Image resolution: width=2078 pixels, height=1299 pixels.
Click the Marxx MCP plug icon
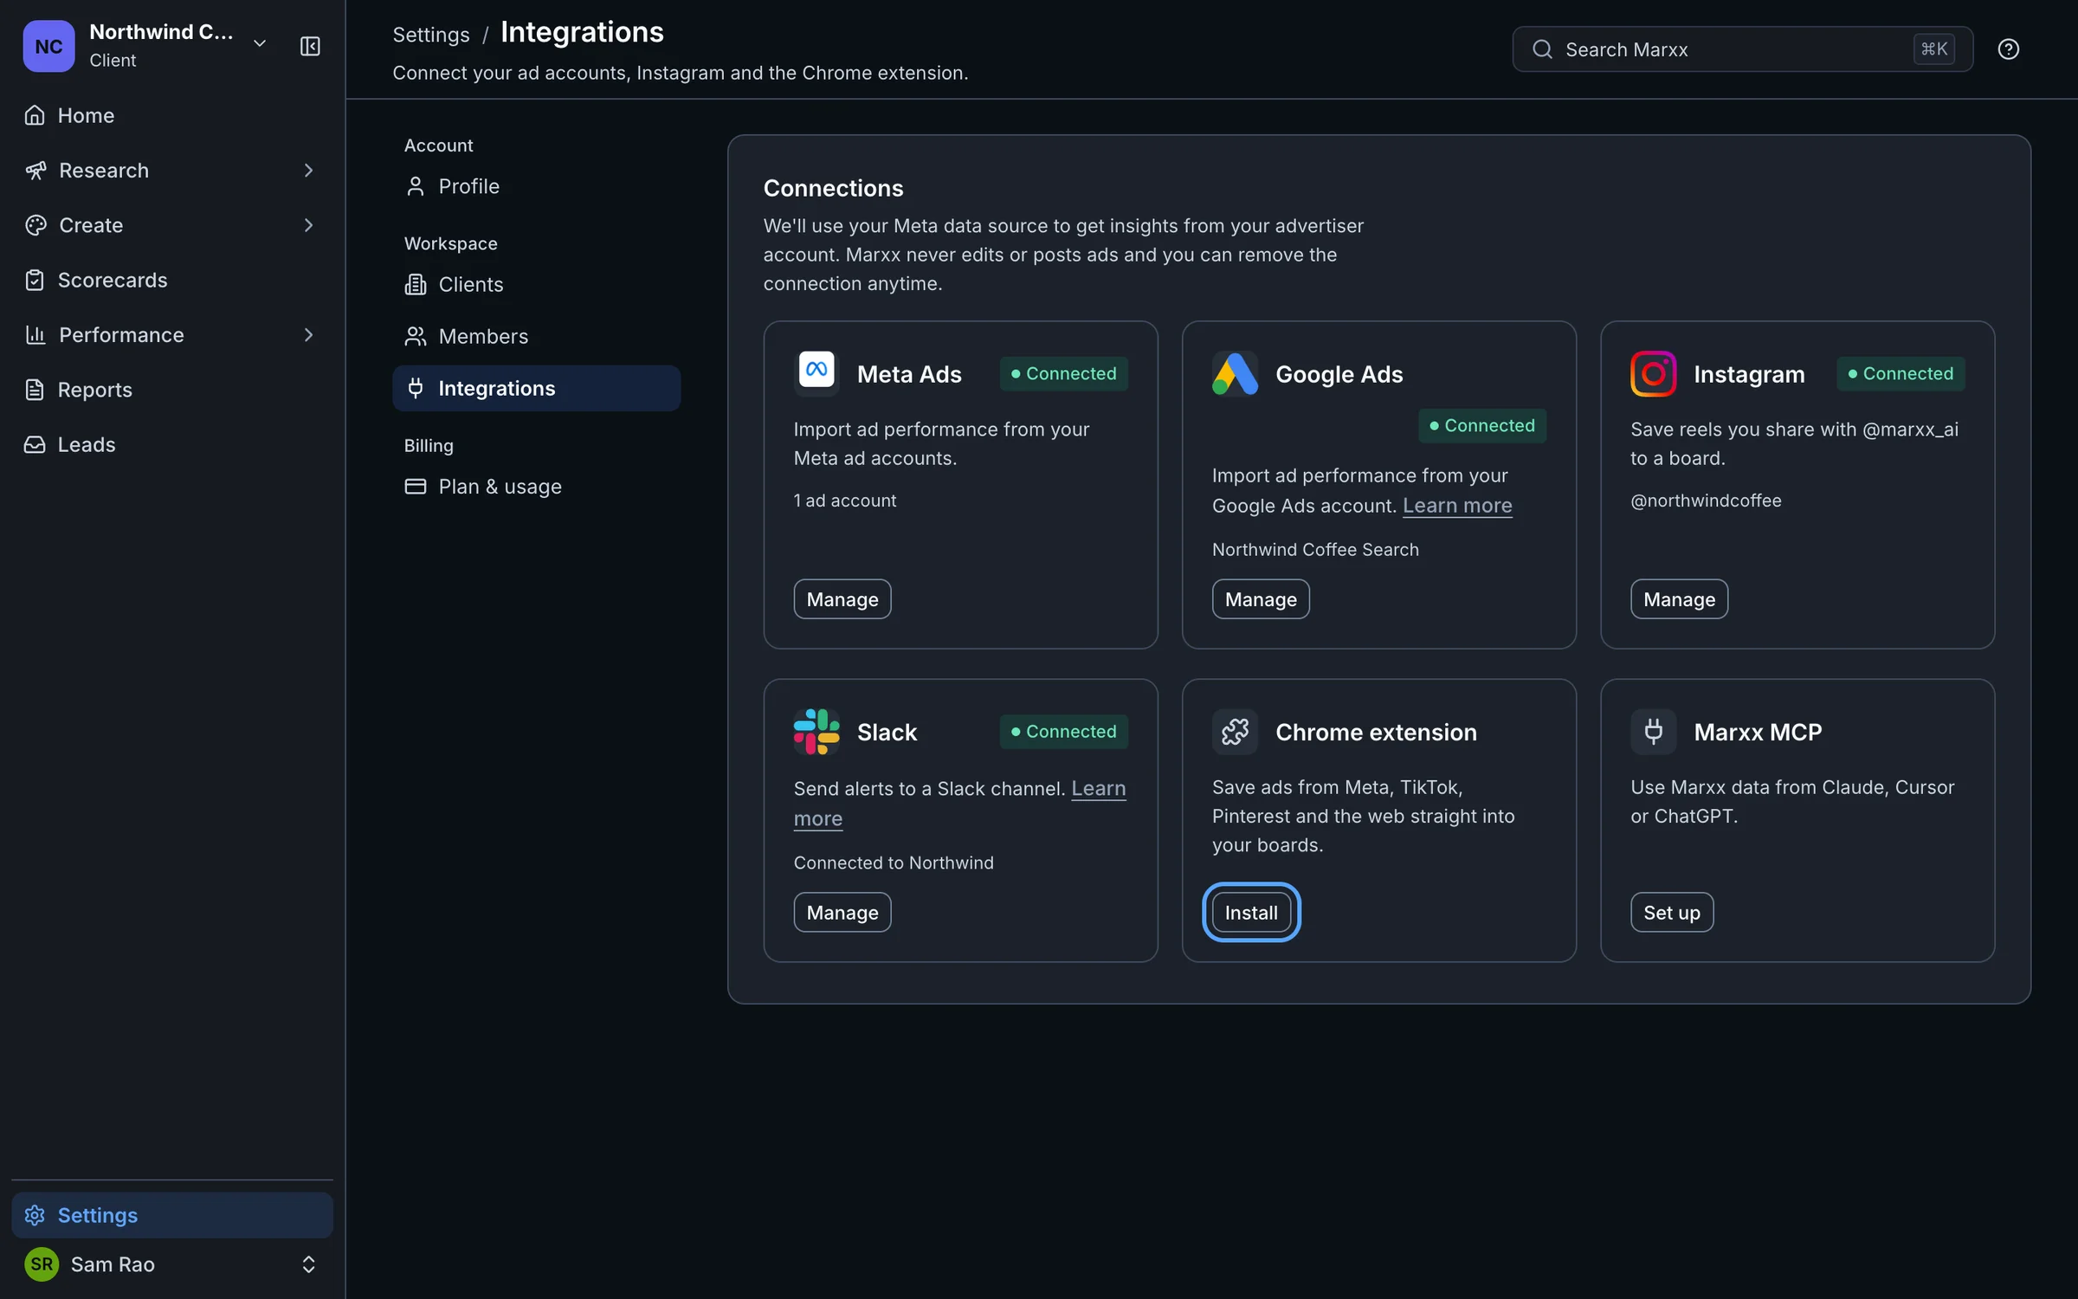click(1653, 732)
